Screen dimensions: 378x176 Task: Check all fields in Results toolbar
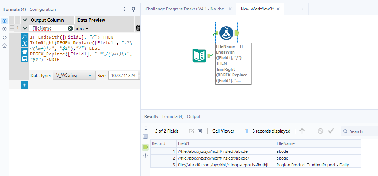click(x=191, y=131)
